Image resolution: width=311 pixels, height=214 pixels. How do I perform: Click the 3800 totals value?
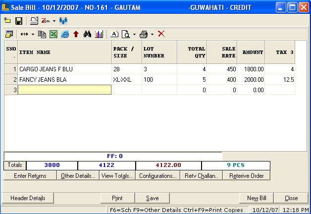point(52,165)
